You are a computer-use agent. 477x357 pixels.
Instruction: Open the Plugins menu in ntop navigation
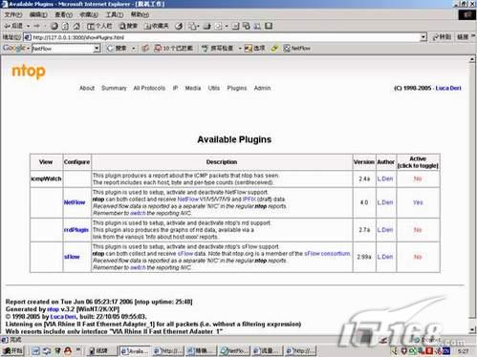237,88
